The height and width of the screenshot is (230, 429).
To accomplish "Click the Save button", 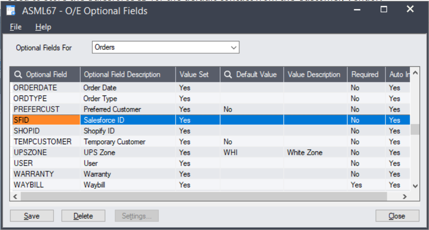I will (x=32, y=216).
